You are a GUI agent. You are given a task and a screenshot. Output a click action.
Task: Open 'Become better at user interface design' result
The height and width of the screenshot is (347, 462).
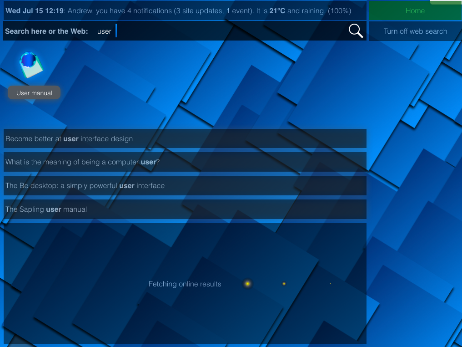(185, 139)
